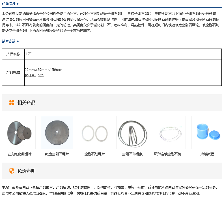Viewport: 224px width, 201px height.
Task: Open the 微齿金刚石锯片 product image
Action: 57,133
